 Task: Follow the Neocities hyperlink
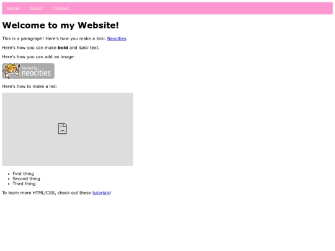point(117,38)
